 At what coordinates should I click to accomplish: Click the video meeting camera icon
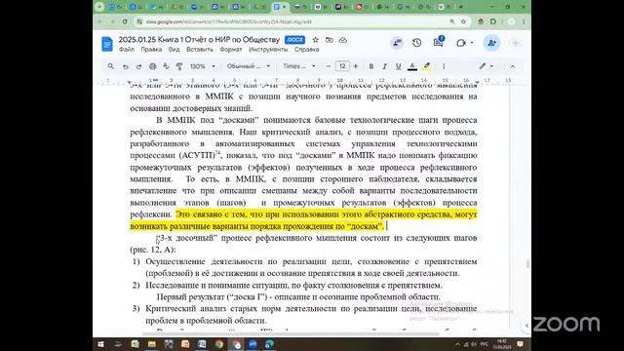pos(461,43)
